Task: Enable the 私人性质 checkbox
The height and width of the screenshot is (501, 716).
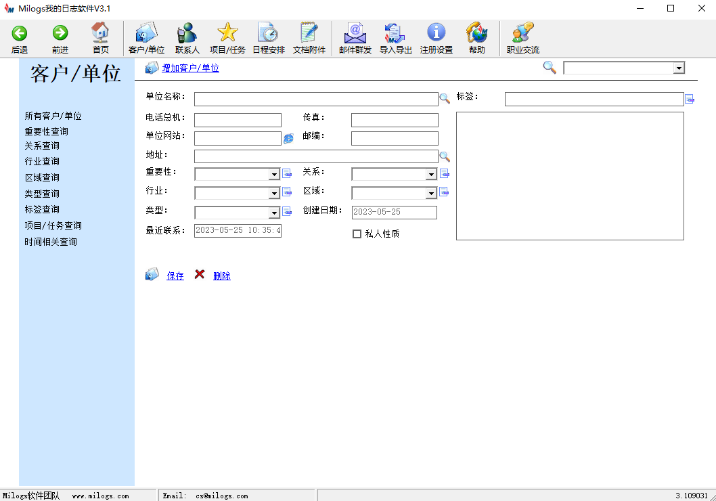Action: (x=357, y=234)
